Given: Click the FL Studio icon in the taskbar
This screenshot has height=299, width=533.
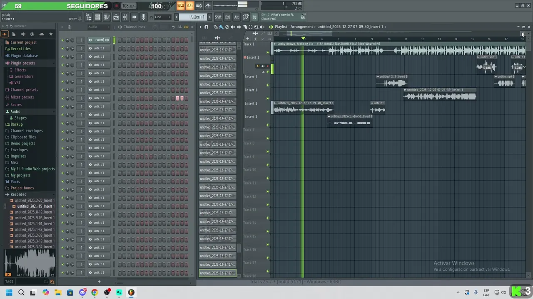Looking at the screenshot, I should pyautogui.click(x=131, y=292).
